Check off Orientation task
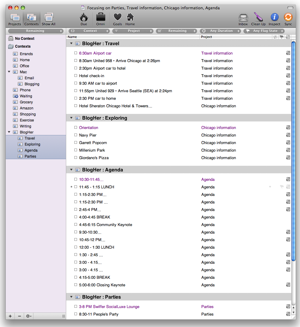Viewport: 300px width, 327px height. click(x=76, y=127)
